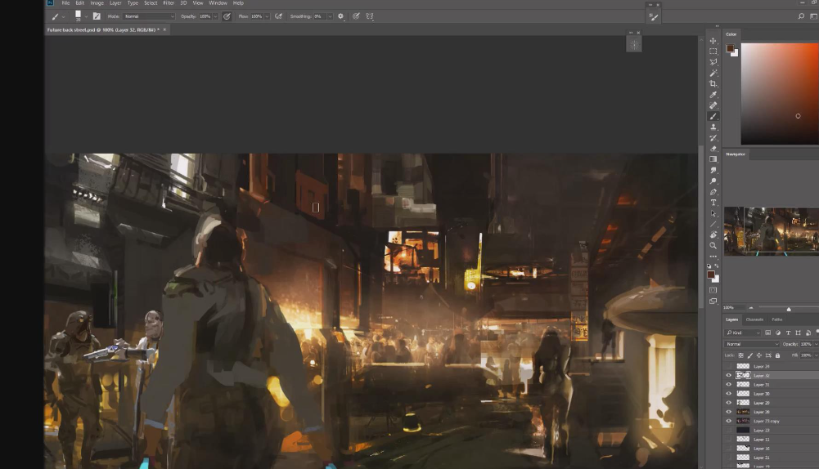Open tool preset picker arrow
The image size is (819, 469).
pos(64,16)
